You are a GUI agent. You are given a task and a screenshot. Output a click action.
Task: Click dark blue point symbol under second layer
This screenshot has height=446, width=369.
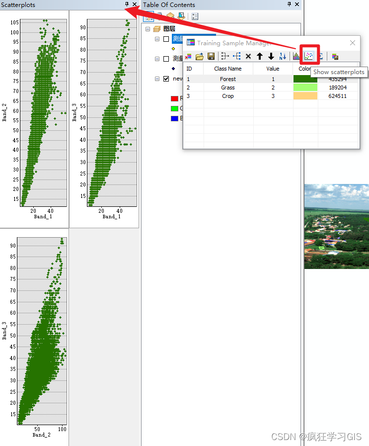click(173, 69)
